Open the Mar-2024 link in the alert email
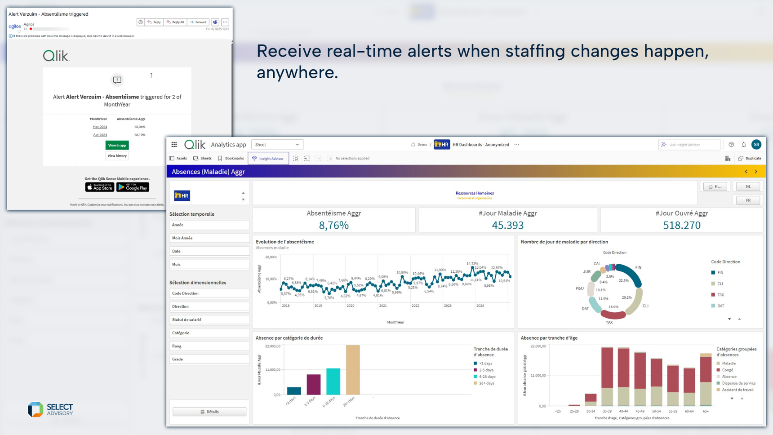Image resolution: width=773 pixels, height=435 pixels. pyautogui.click(x=100, y=127)
